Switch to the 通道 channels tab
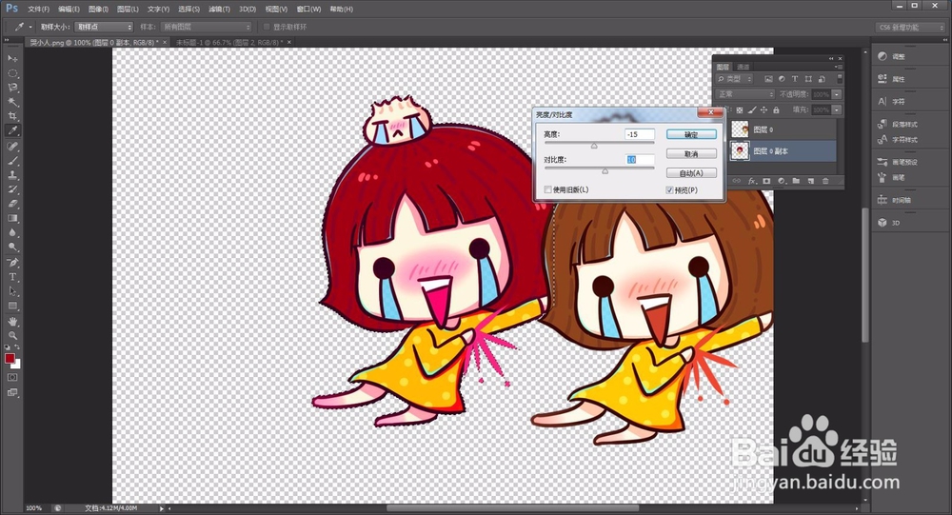Image resolution: width=952 pixels, height=515 pixels. point(744,67)
